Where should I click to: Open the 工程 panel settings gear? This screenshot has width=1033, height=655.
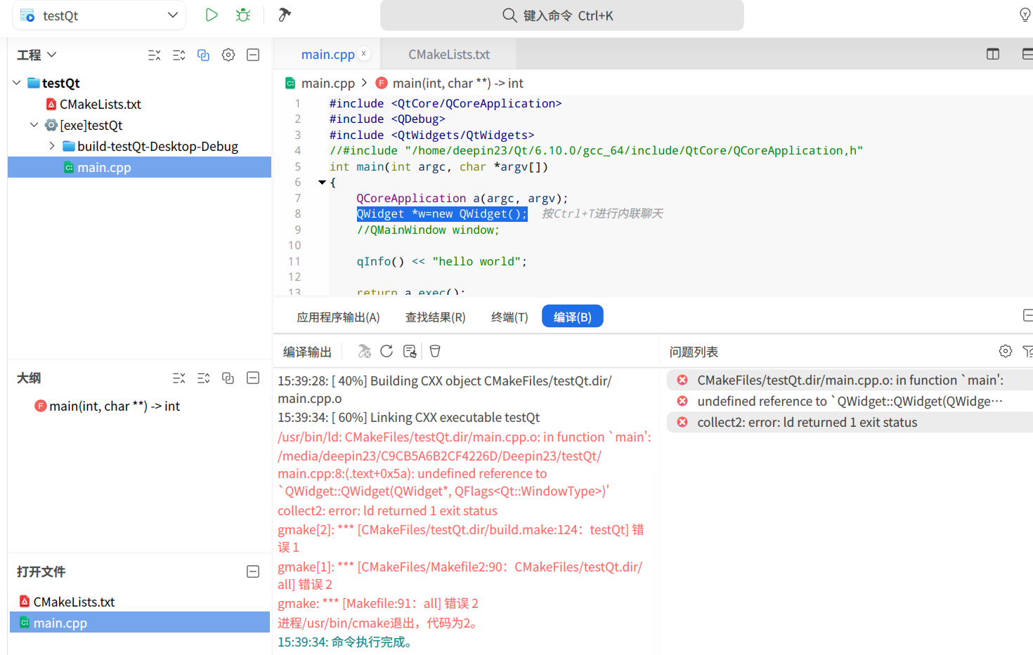coord(228,55)
